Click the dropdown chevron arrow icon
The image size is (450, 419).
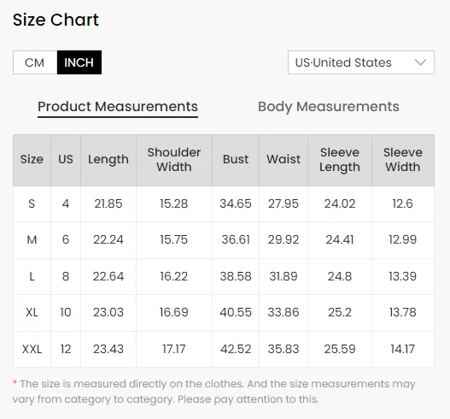pyautogui.click(x=420, y=62)
